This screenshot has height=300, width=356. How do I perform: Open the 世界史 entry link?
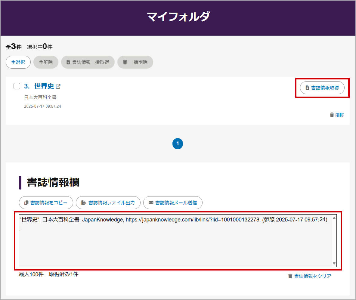click(x=44, y=86)
